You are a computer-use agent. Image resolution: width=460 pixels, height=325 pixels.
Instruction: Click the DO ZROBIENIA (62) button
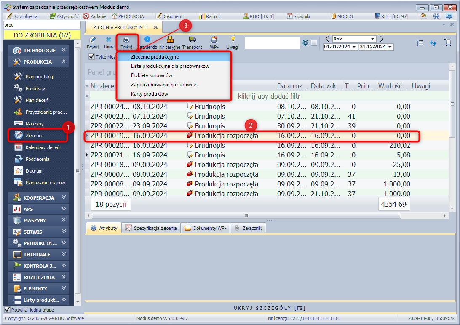click(x=42, y=35)
